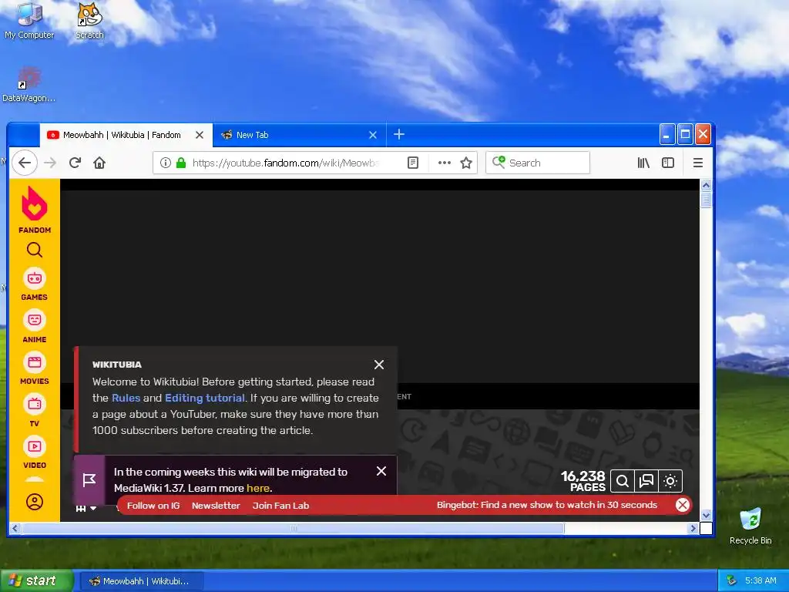Click the migration banner flag icon

[x=89, y=480]
